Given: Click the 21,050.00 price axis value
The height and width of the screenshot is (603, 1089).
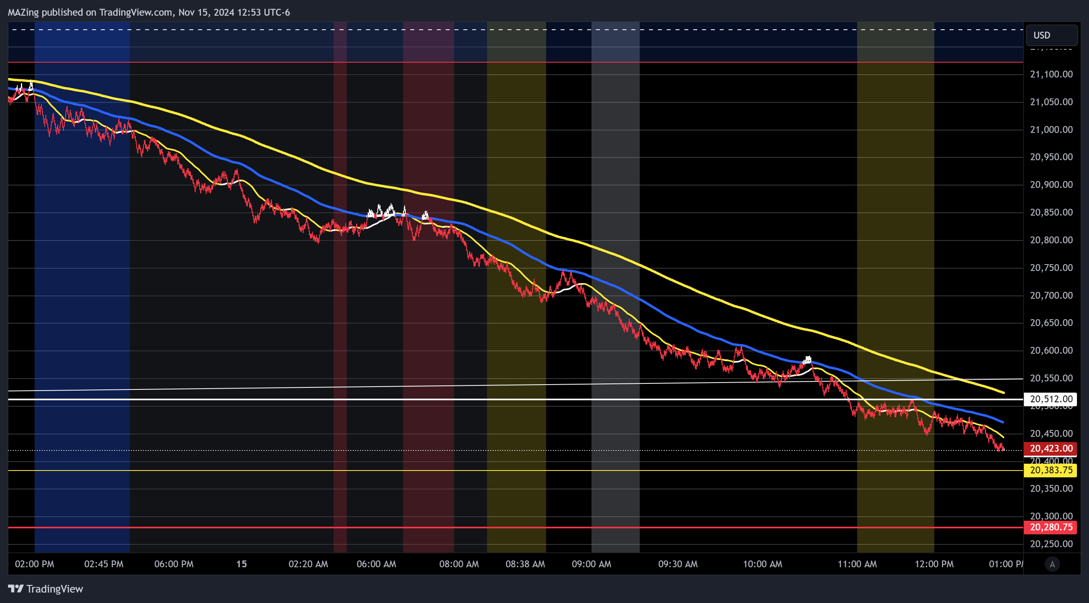Looking at the screenshot, I should (x=1051, y=102).
